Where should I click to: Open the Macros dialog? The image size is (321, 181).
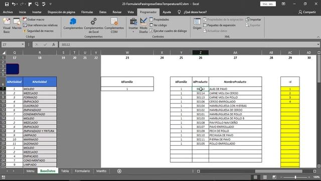[x=17, y=24]
